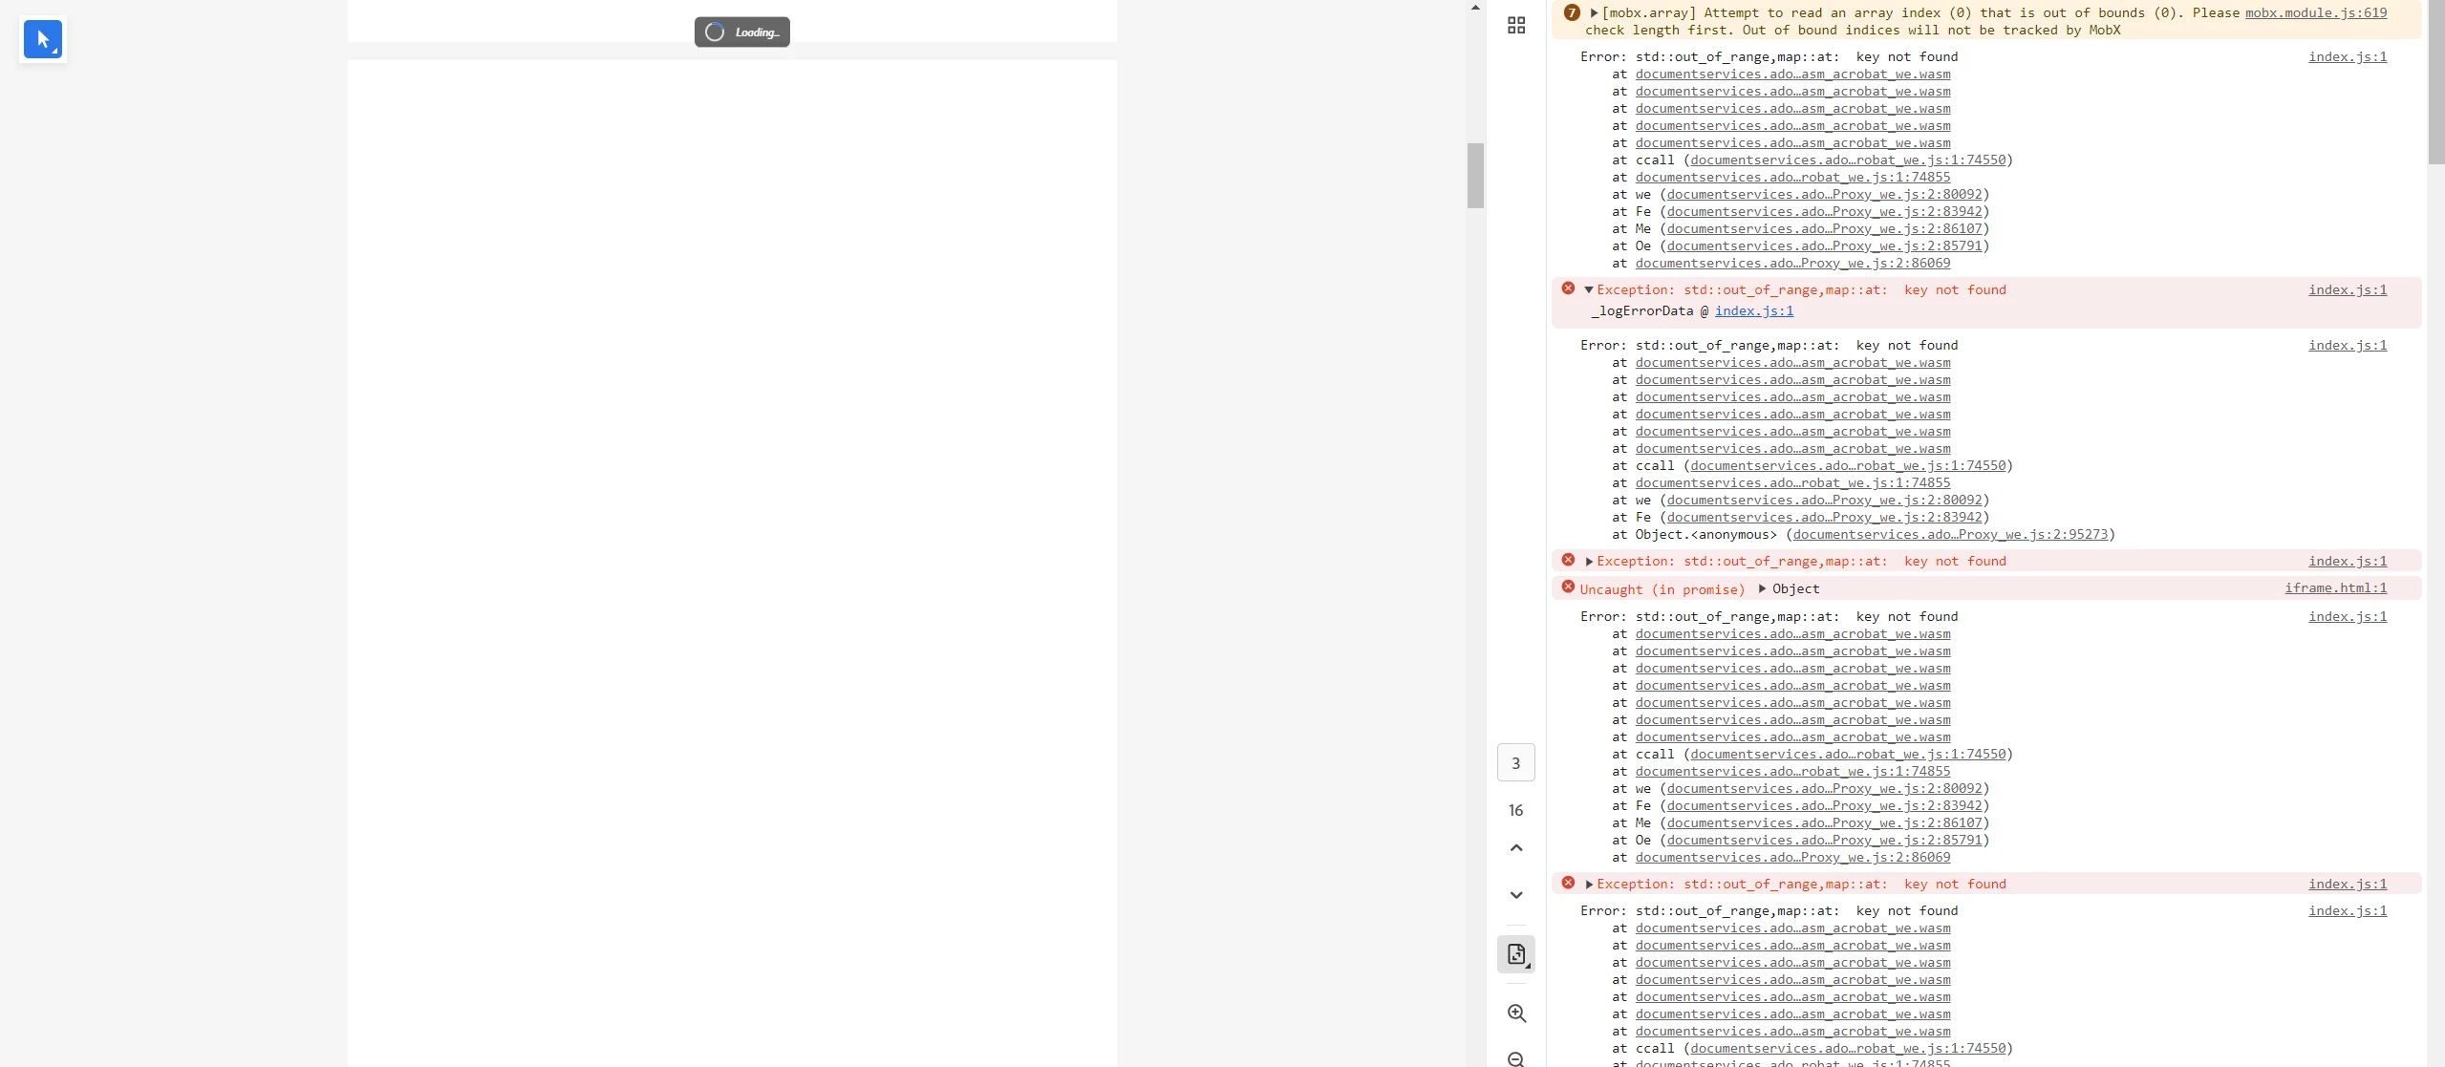This screenshot has width=2445, height=1067.
Task: Click the selection arrow tool icon
Action: (42, 39)
